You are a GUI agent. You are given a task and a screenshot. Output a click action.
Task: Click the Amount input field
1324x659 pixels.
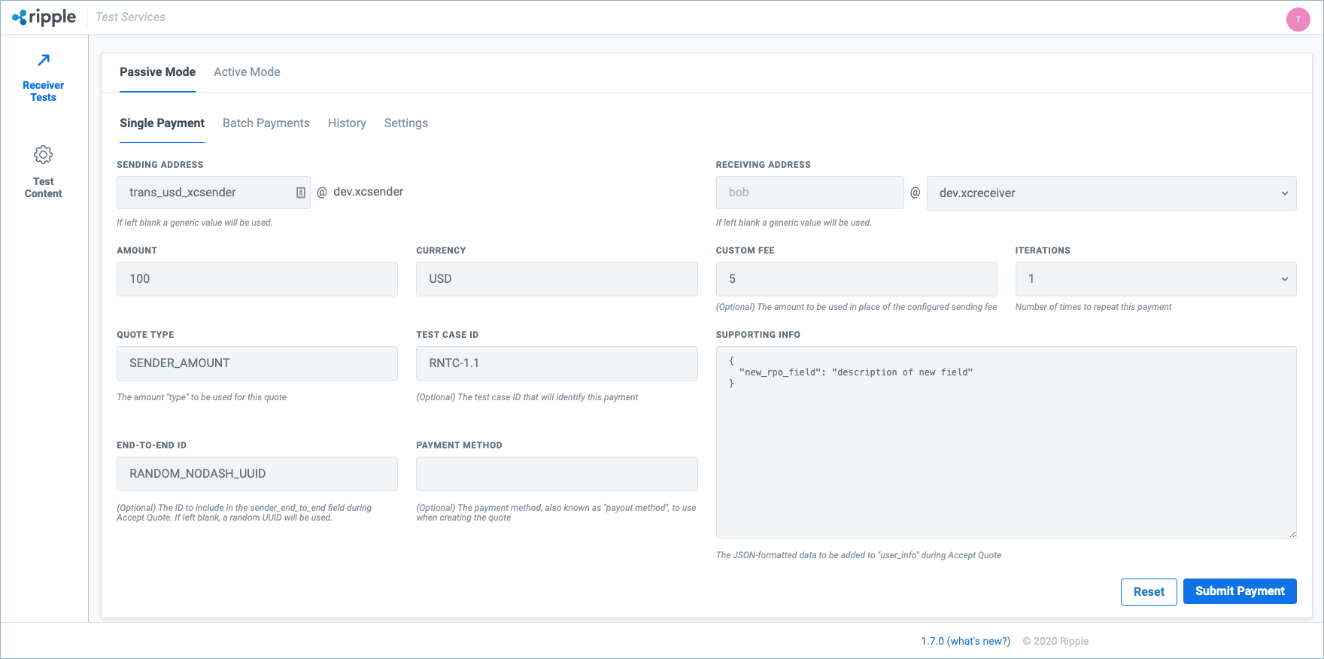pos(257,279)
